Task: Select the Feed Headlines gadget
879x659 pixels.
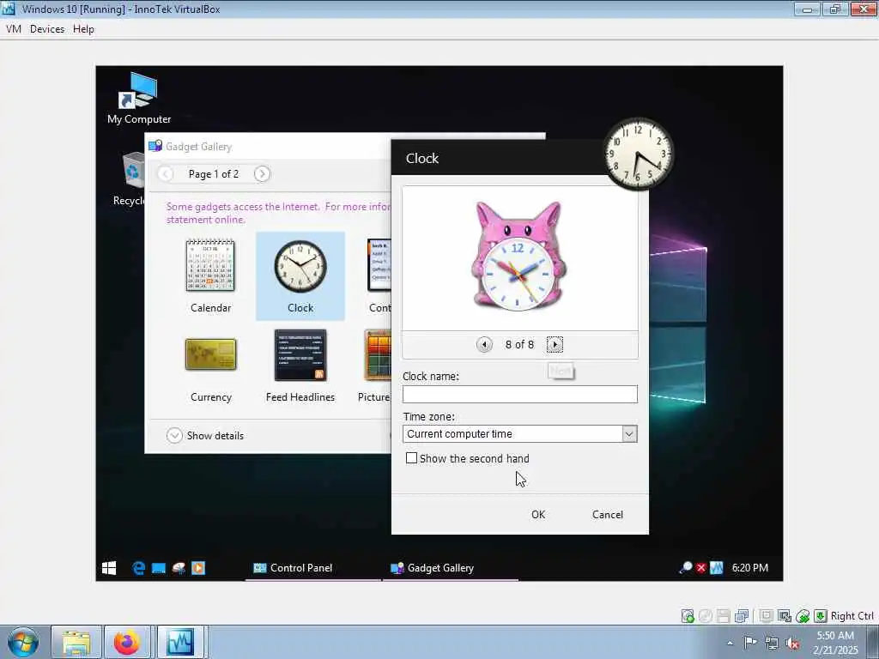Action: [x=300, y=366]
